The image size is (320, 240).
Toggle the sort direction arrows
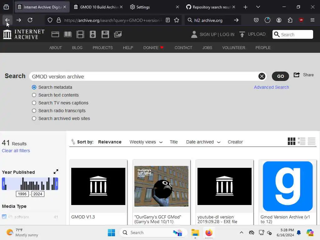click(73, 142)
